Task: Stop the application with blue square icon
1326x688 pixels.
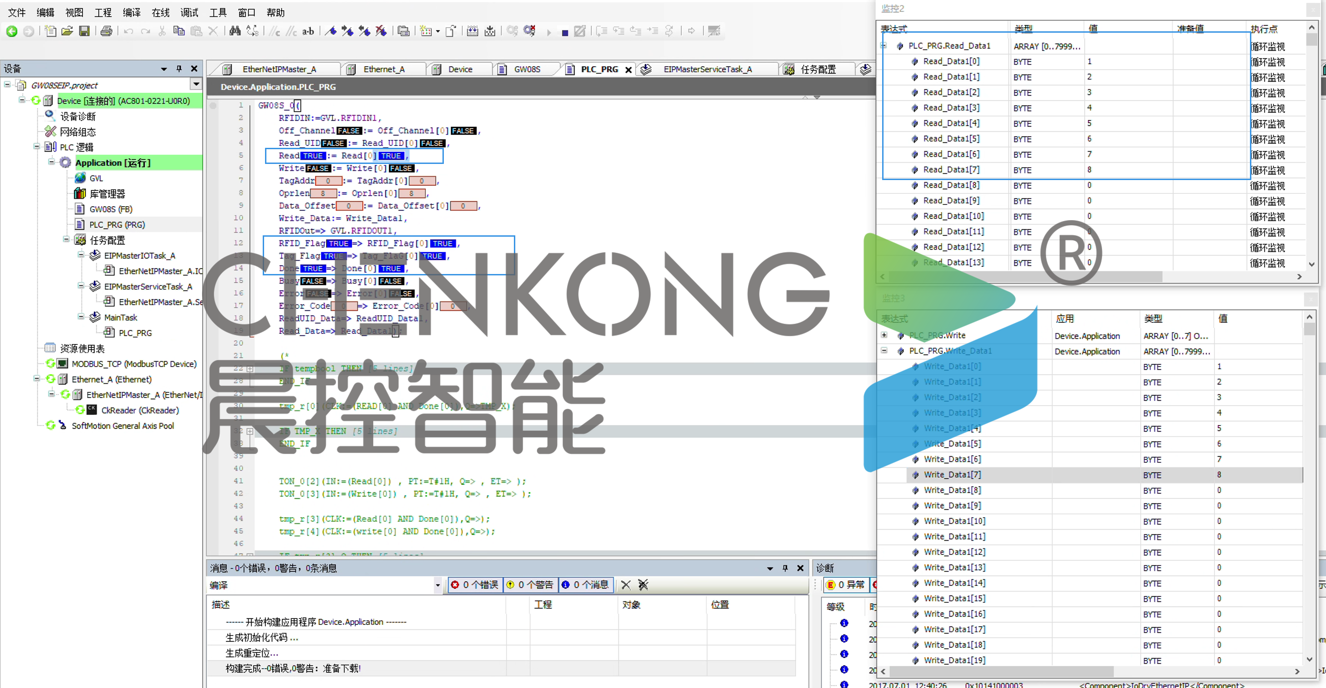Action: click(565, 33)
